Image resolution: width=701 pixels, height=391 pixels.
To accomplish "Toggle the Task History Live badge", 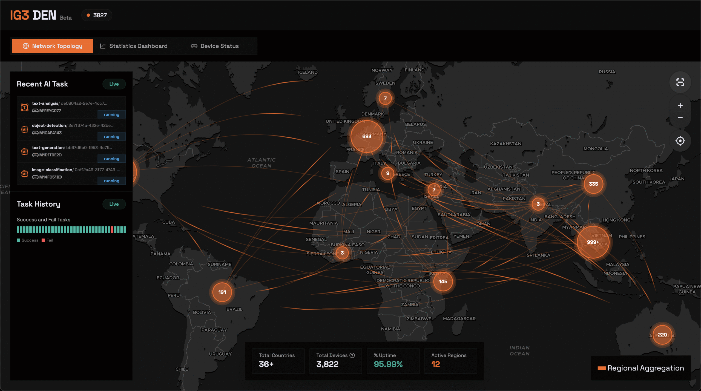I will [114, 204].
